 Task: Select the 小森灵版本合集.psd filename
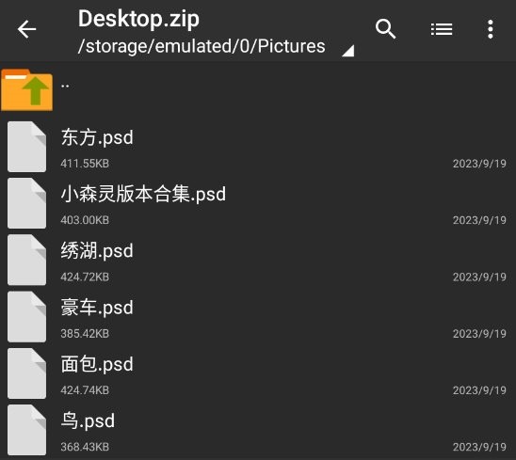pos(143,194)
